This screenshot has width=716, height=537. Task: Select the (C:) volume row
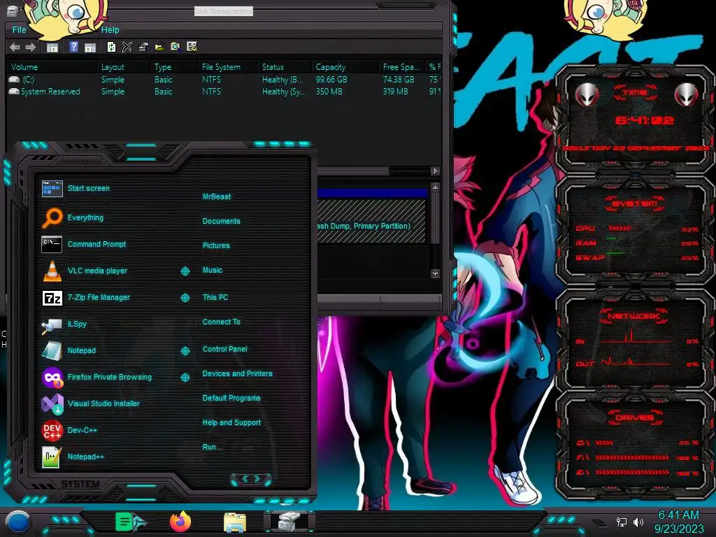coord(224,80)
